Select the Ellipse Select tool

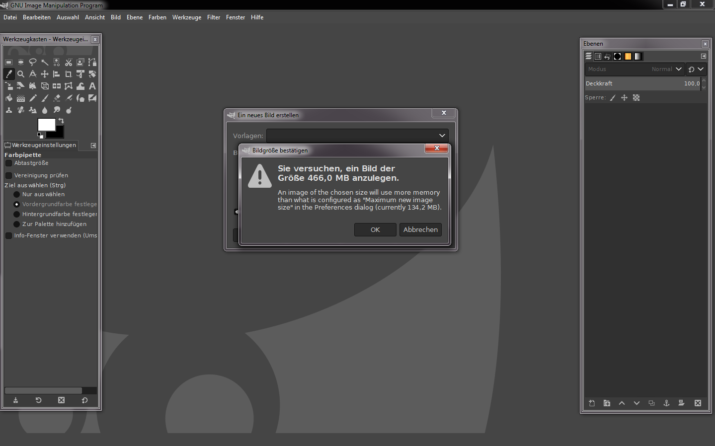(x=21, y=62)
